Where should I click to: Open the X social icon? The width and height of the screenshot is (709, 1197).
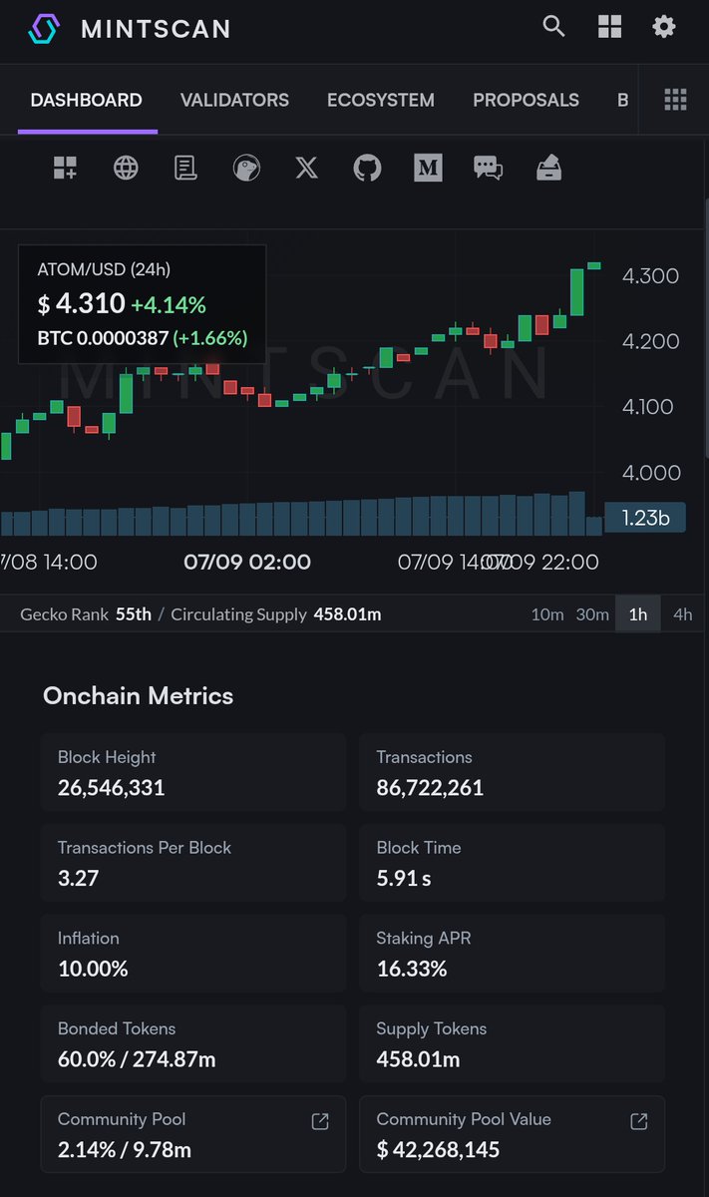(x=307, y=168)
